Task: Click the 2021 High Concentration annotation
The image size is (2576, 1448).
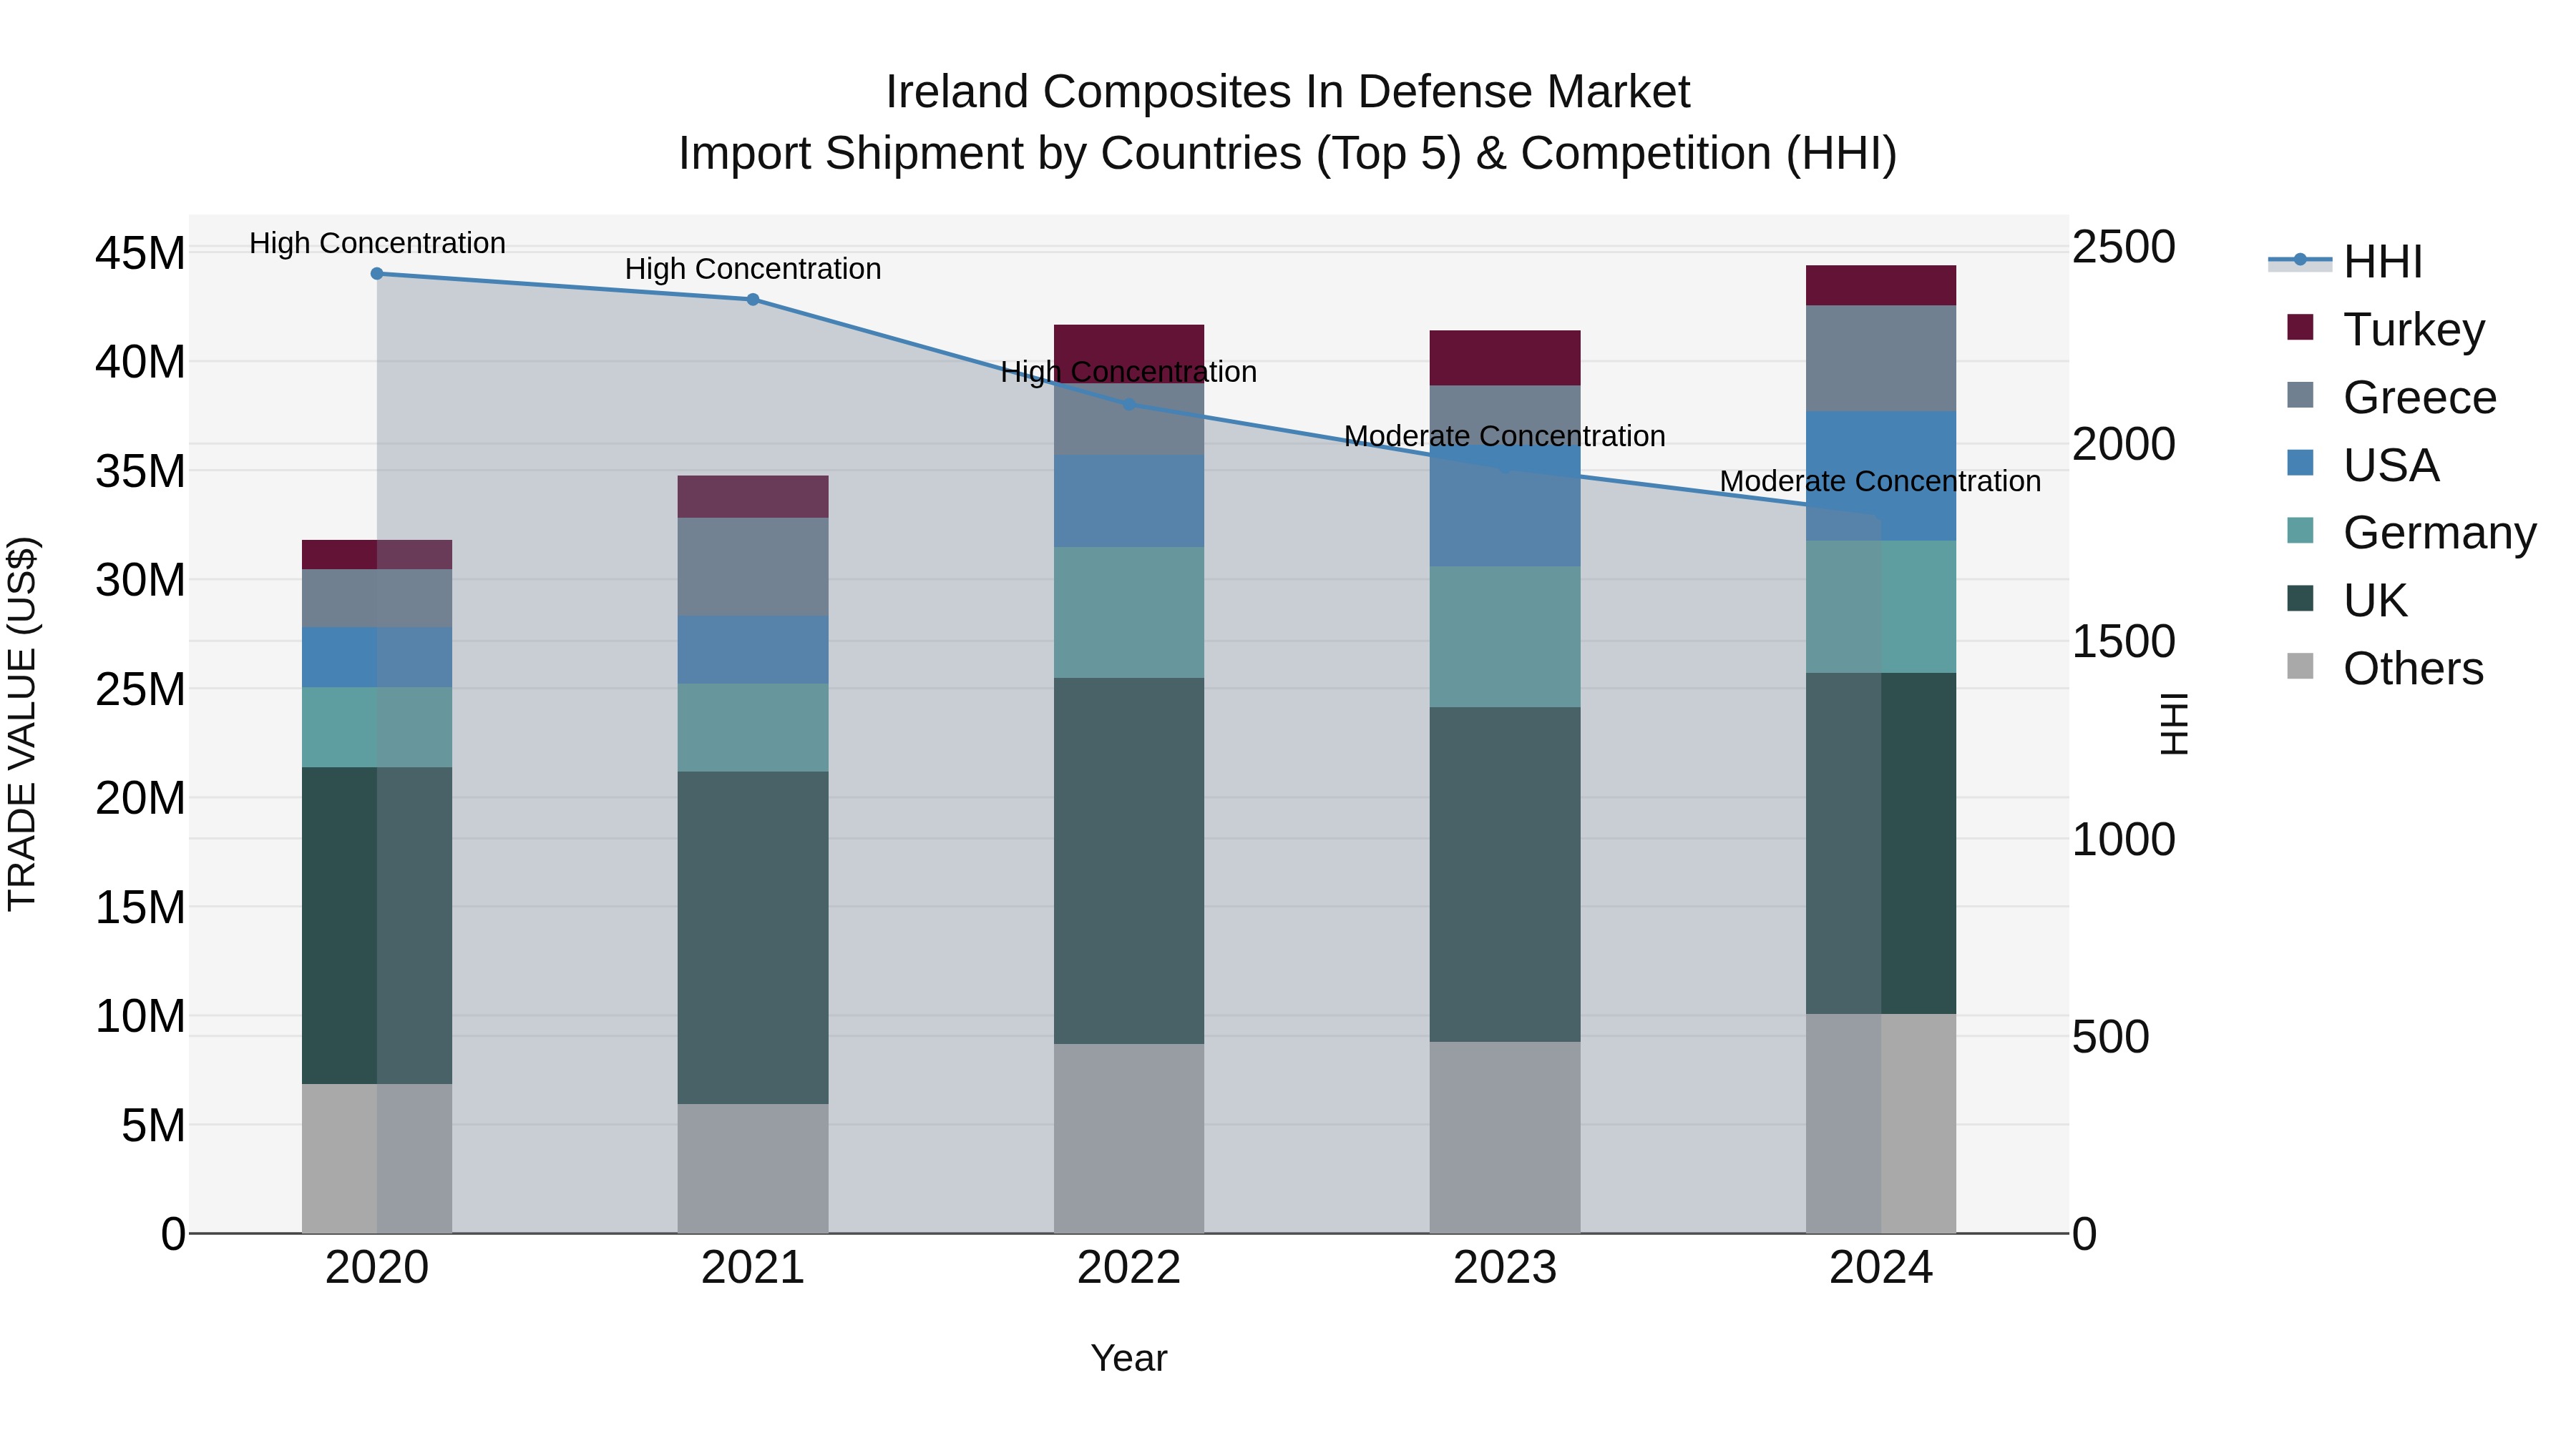Action: (753, 269)
